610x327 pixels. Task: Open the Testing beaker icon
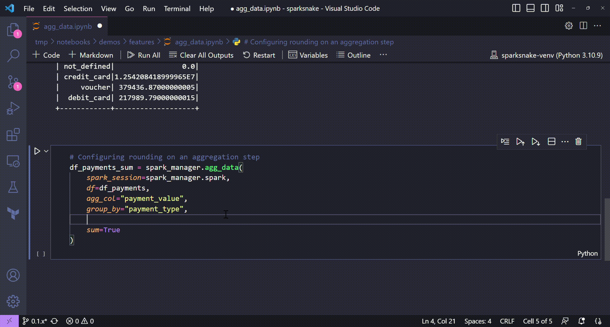(x=13, y=187)
